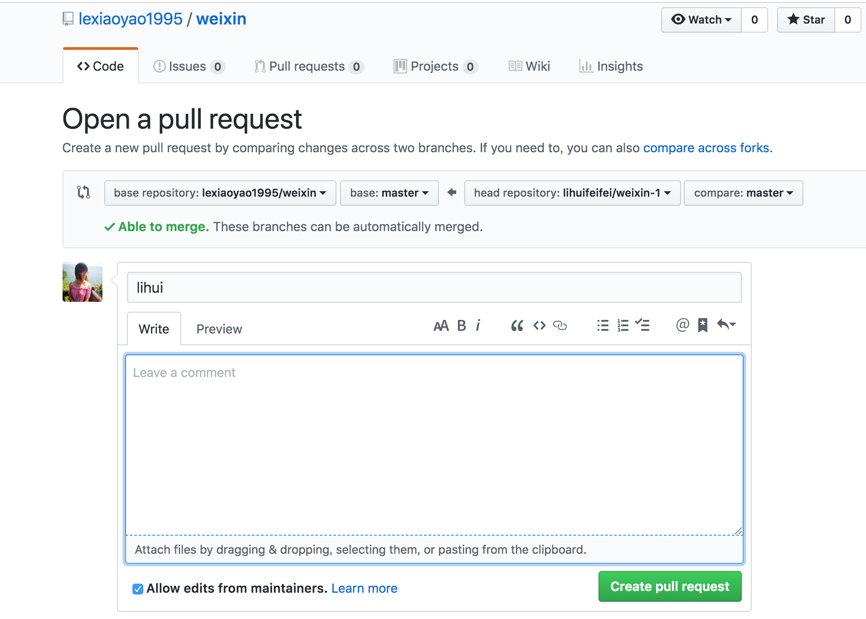Click the repository book icon

click(68, 19)
